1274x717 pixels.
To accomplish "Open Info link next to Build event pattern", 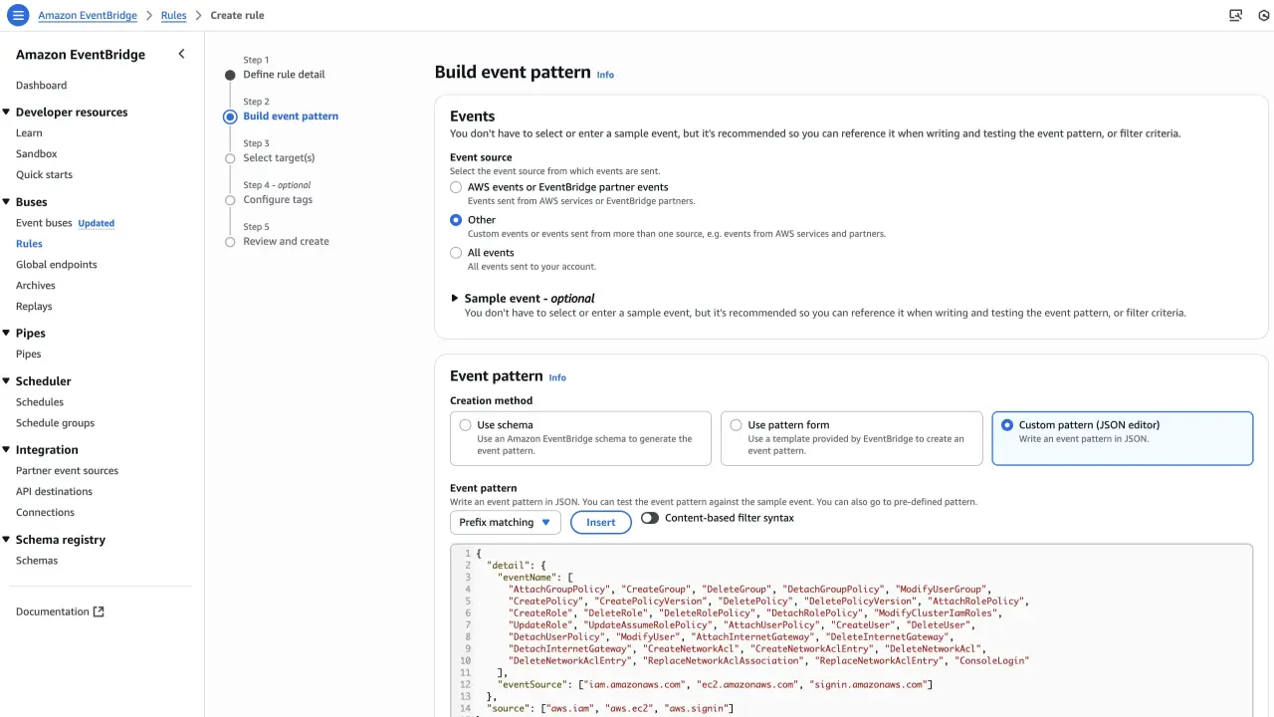I will [605, 75].
